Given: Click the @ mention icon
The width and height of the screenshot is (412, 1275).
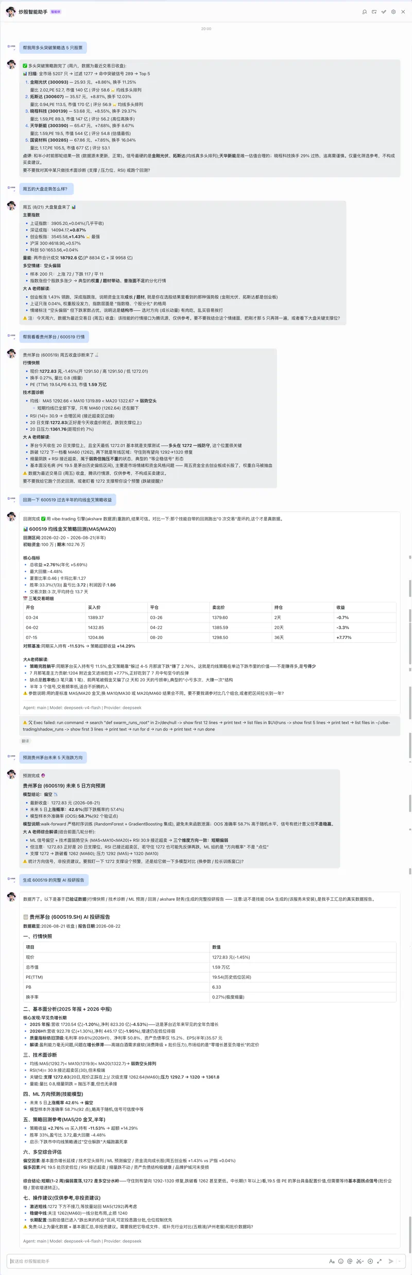Looking at the screenshot, I should (350, 1261).
